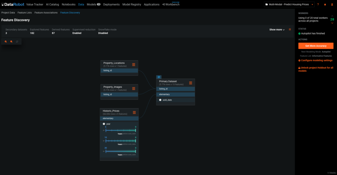Click the Get More Accuracy button
337x175 pixels.
316,46
